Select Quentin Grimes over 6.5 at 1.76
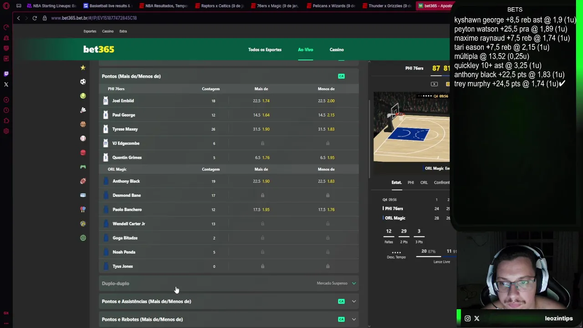The width and height of the screenshot is (583, 328). tap(261, 158)
